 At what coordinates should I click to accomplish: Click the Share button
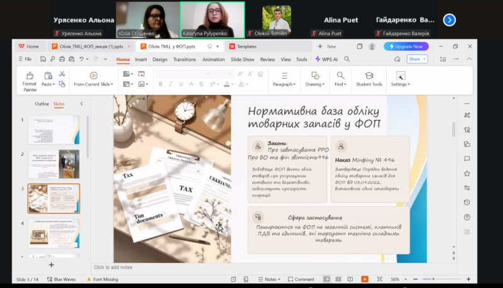pos(416,59)
